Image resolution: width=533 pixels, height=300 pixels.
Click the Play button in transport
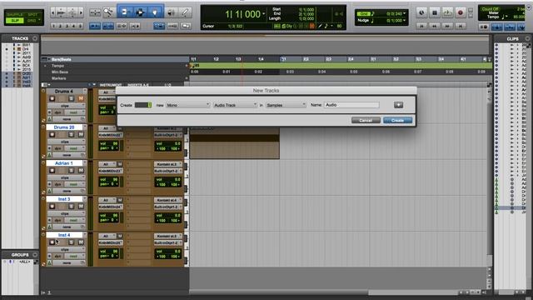[447, 12]
